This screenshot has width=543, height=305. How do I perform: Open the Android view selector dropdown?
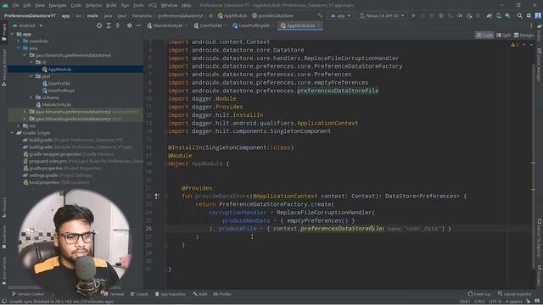(27, 25)
